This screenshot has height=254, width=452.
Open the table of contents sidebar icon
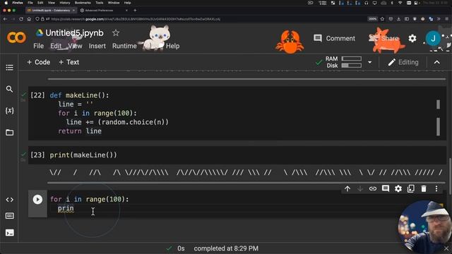[9, 68]
